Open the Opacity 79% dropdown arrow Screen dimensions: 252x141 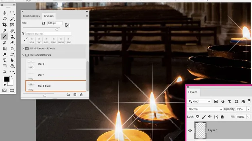tap(248, 109)
